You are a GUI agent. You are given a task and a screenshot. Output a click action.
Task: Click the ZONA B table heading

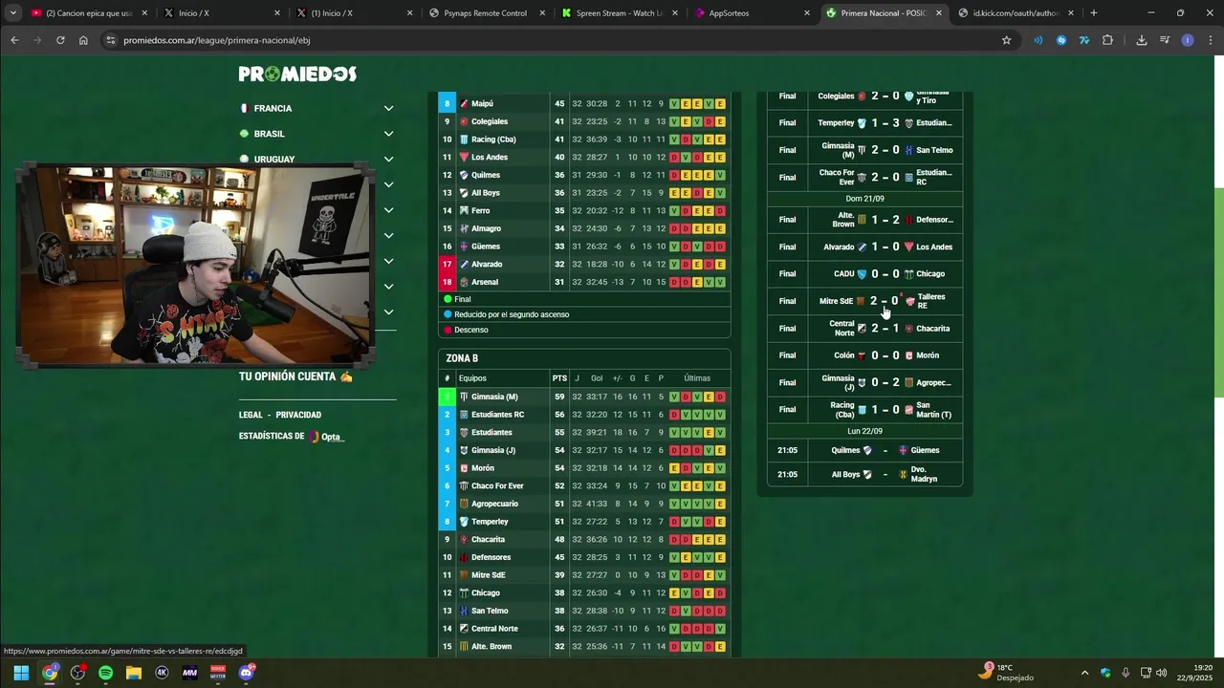[462, 358]
